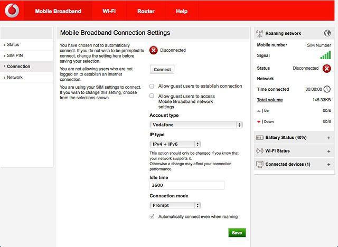Select SIM PIN in the sidebar
This screenshot has width=338, height=247.
tap(26, 55)
